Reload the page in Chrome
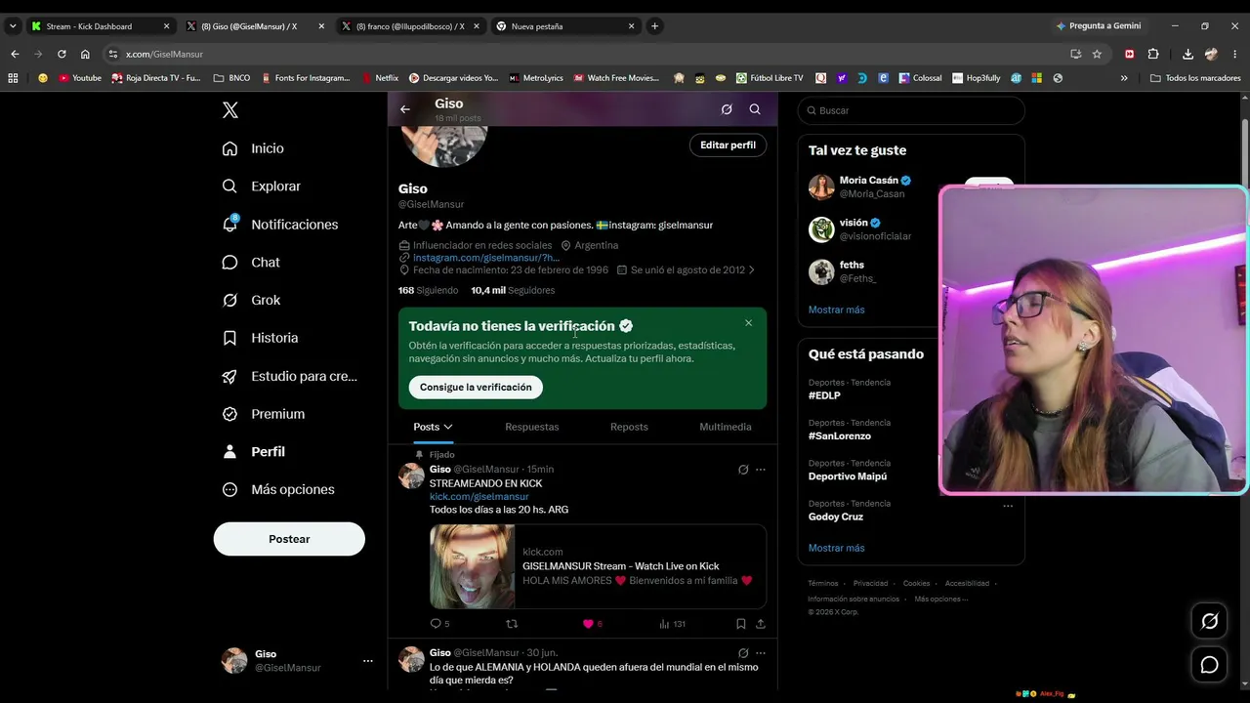Image resolution: width=1250 pixels, height=703 pixels. coord(62,54)
